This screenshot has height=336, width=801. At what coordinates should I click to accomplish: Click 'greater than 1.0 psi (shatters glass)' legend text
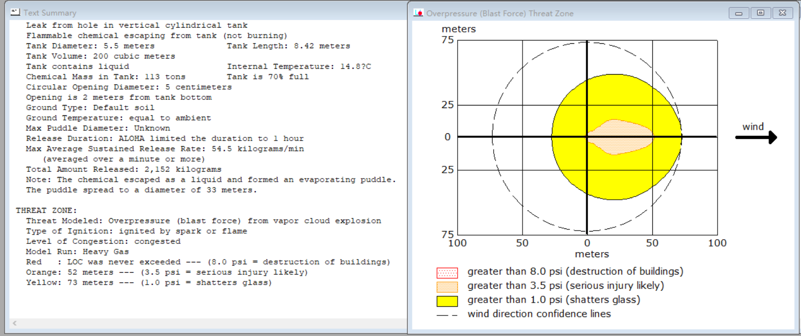click(x=554, y=299)
